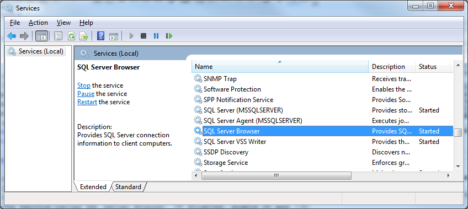468x209 pixels.
Task: Click the SNMP Trap gear icon
Action: 198,79
